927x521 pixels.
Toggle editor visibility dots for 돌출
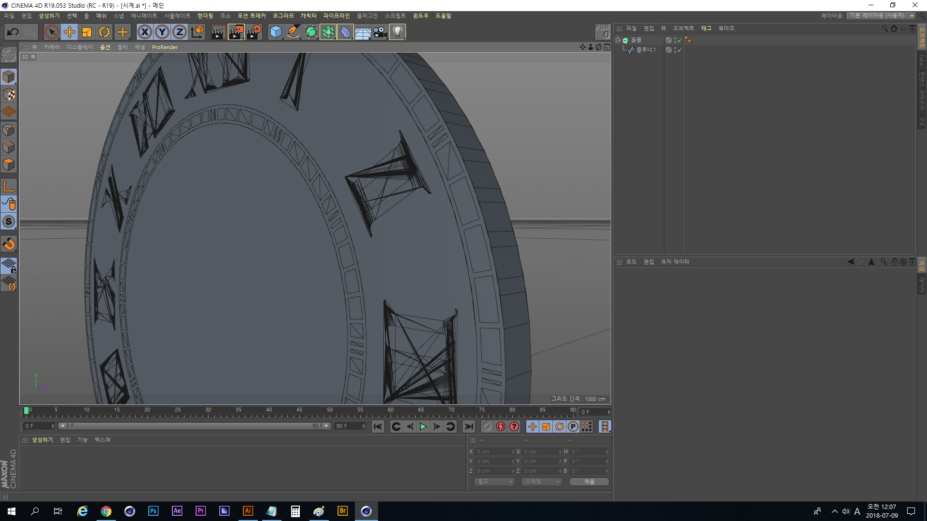point(675,41)
